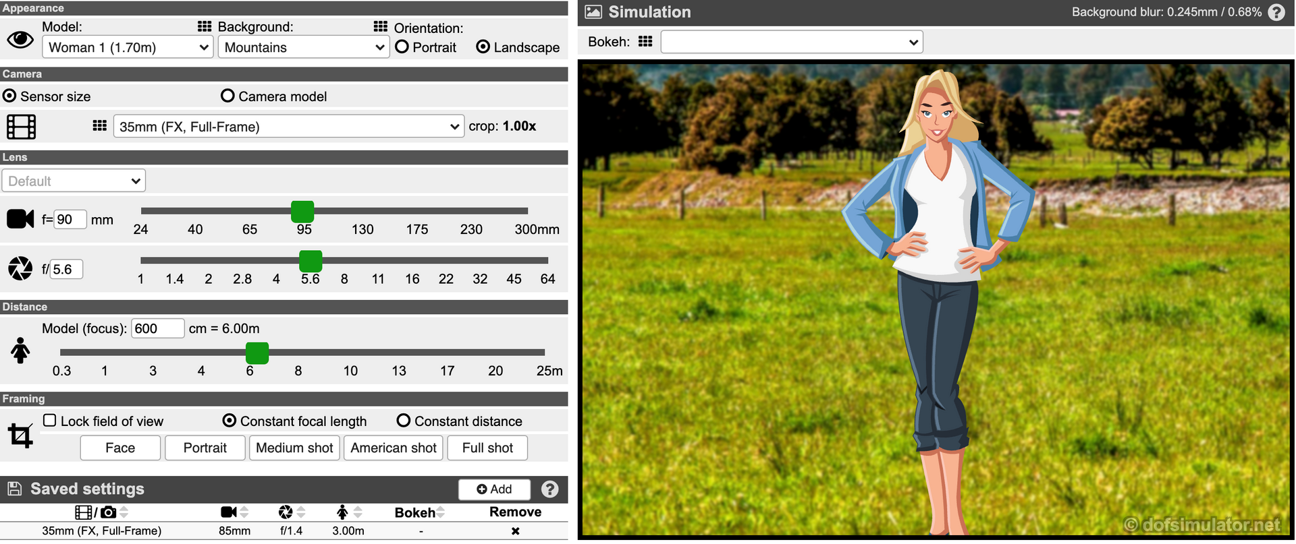Apply the American shot framing preset

point(394,448)
